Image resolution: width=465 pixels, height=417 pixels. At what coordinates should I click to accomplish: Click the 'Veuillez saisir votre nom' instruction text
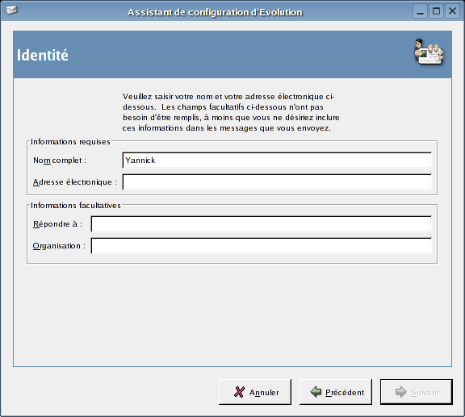click(231, 112)
